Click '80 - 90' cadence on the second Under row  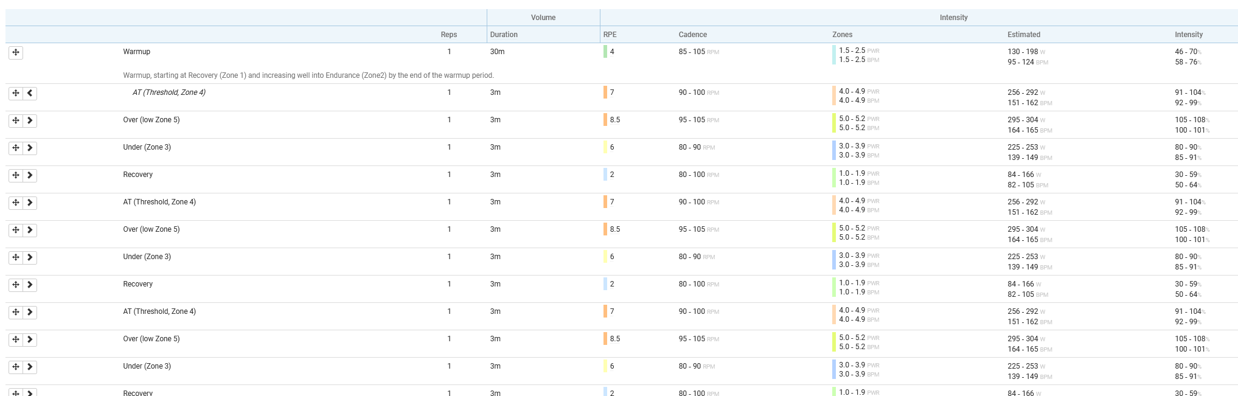click(690, 257)
